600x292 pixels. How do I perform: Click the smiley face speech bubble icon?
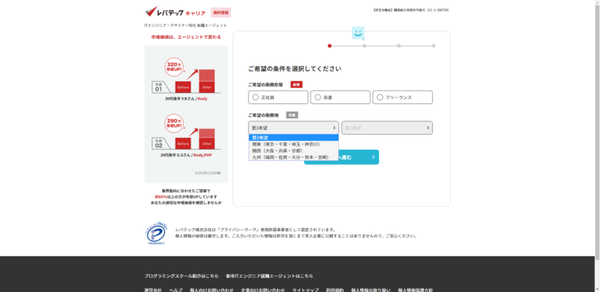click(x=358, y=33)
